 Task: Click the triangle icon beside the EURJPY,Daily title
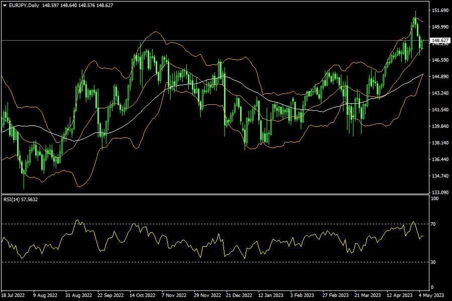(x=5, y=6)
